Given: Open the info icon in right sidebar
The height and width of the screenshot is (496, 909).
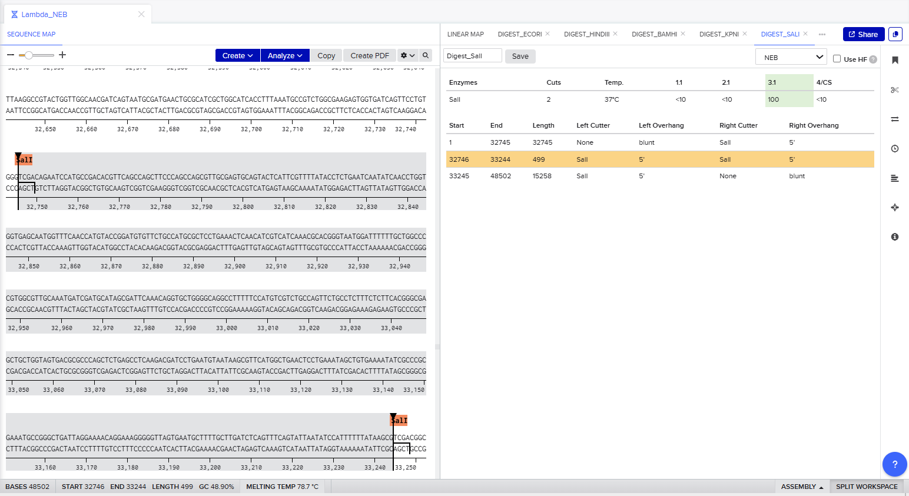Looking at the screenshot, I should [895, 237].
